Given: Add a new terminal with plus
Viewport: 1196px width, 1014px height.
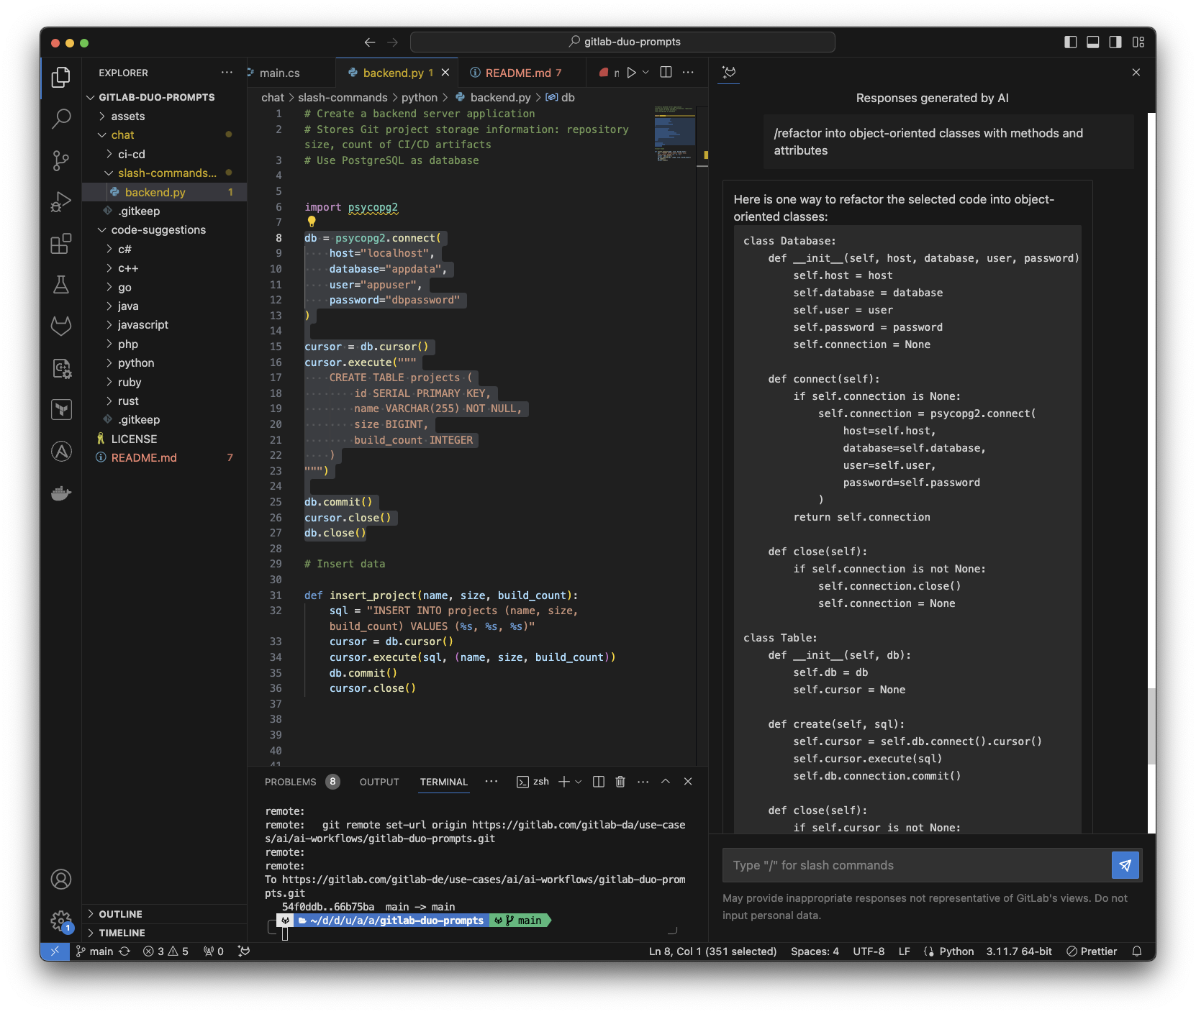Looking at the screenshot, I should click(x=564, y=782).
